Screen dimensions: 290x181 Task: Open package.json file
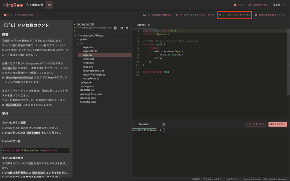(88, 98)
